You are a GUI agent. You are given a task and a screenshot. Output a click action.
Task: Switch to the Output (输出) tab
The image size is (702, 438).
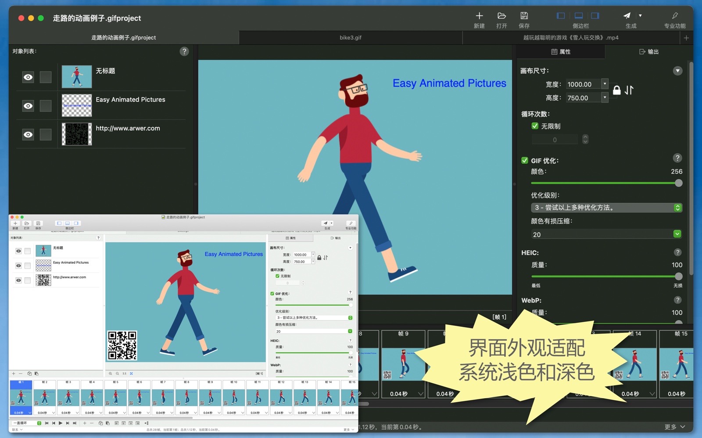tap(649, 52)
